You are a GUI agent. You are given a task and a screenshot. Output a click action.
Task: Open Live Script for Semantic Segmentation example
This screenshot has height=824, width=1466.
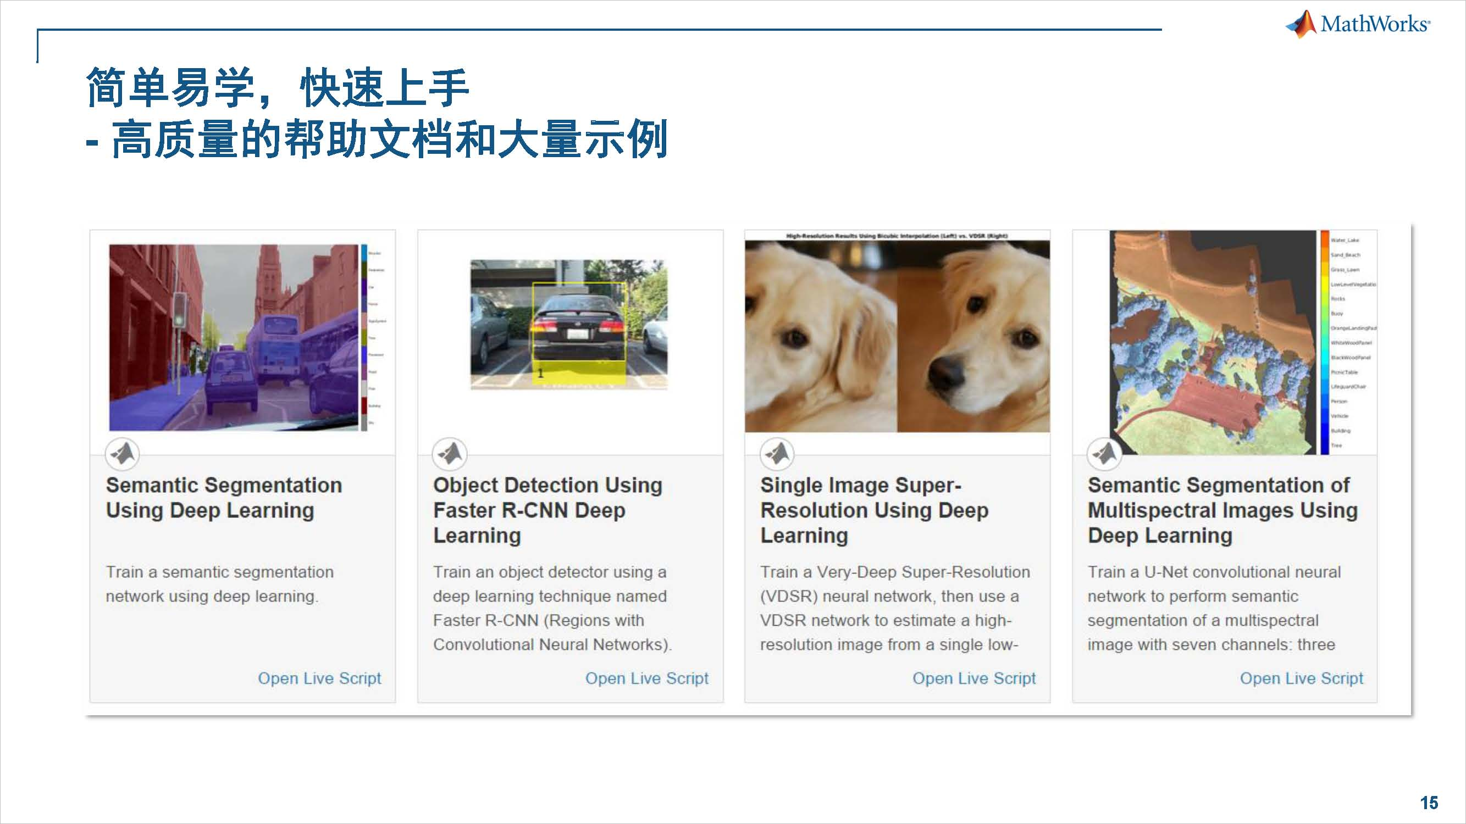319,678
